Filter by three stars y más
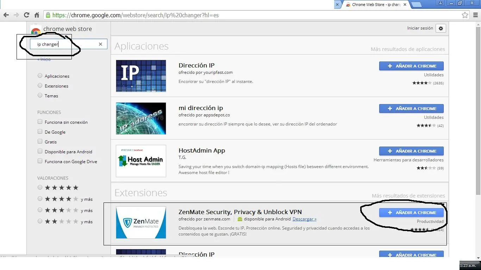Viewport: 481px width, 270px height. click(40, 210)
